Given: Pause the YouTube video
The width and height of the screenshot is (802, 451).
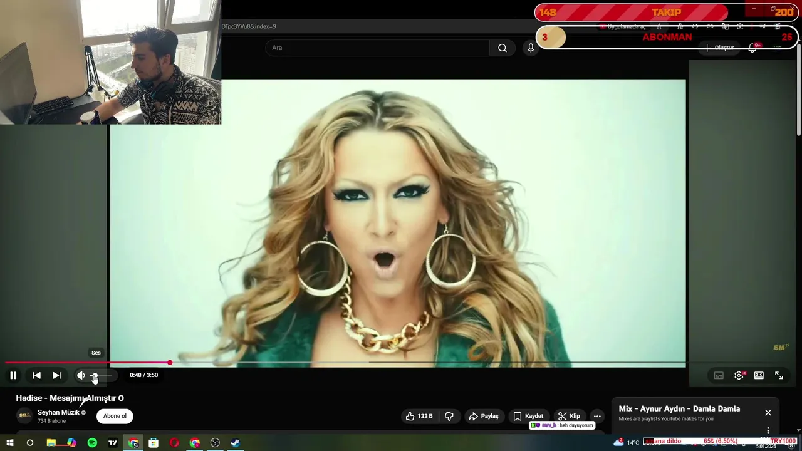Looking at the screenshot, I should point(13,375).
